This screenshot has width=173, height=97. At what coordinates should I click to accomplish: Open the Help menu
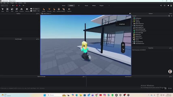coord(25,3)
